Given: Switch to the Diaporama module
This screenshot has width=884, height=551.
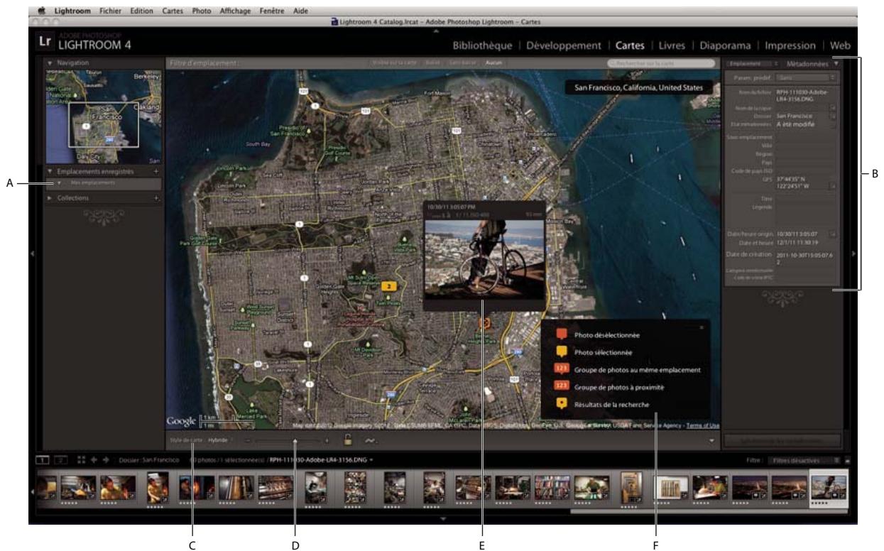Looking at the screenshot, I should tap(726, 45).
